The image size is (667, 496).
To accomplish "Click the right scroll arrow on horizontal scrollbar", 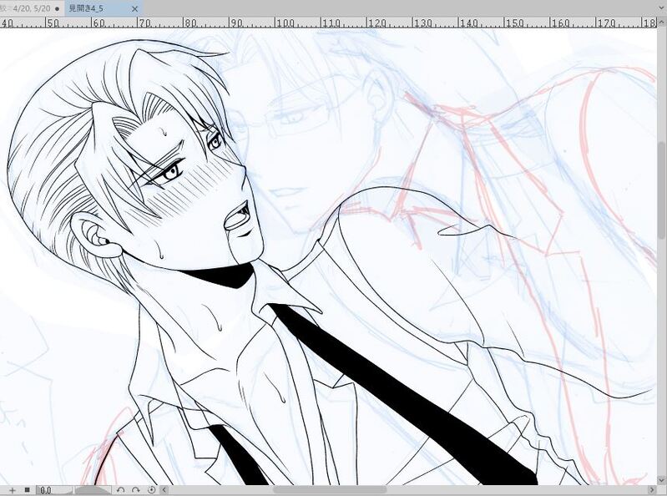I will point(651,490).
